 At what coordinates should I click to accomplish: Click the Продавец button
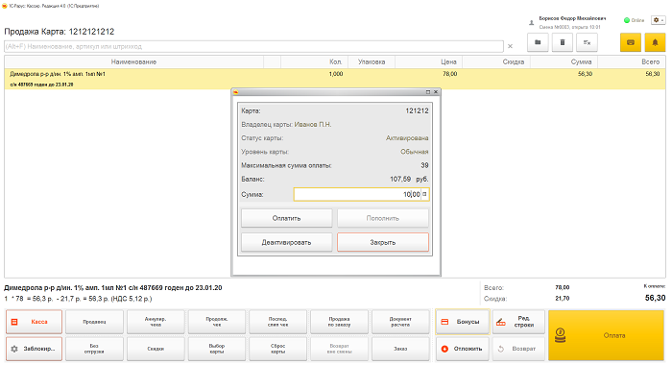(94, 322)
